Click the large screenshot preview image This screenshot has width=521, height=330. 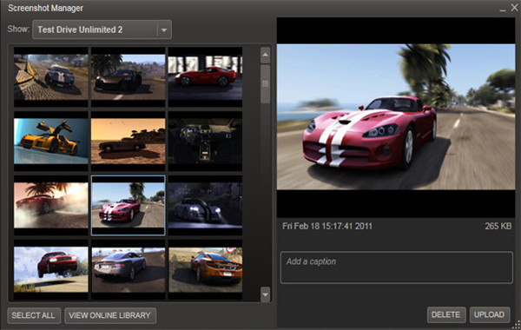pyautogui.click(x=396, y=117)
